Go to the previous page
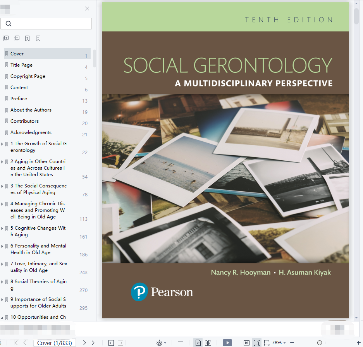Image resolution: width=363 pixels, height=347 pixels. coord(25,343)
